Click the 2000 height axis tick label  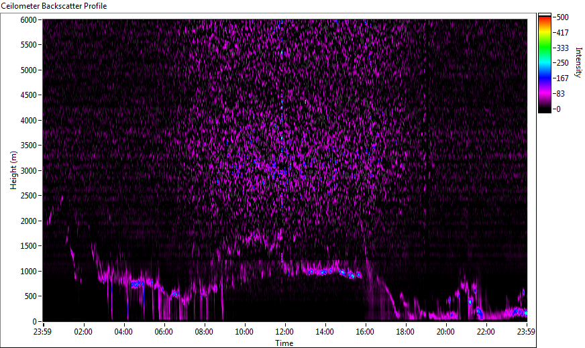pyautogui.click(x=28, y=221)
